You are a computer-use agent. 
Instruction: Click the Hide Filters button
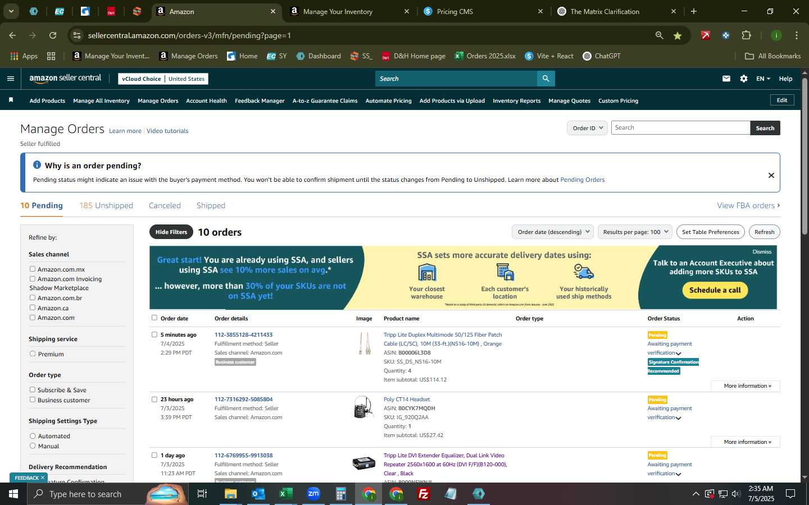(x=171, y=232)
